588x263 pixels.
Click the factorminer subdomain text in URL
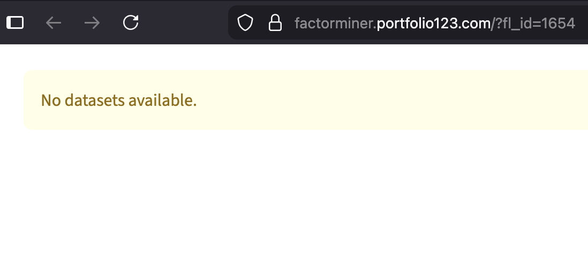pyautogui.click(x=334, y=24)
